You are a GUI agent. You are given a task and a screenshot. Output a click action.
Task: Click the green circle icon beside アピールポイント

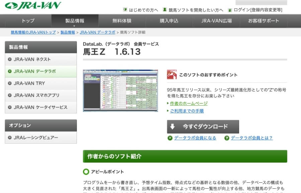(x=86, y=172)
